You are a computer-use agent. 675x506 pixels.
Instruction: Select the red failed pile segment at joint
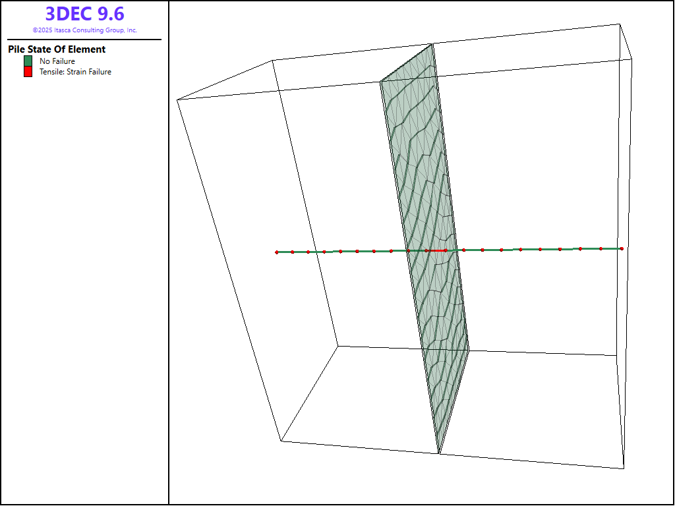pos(436,250)
